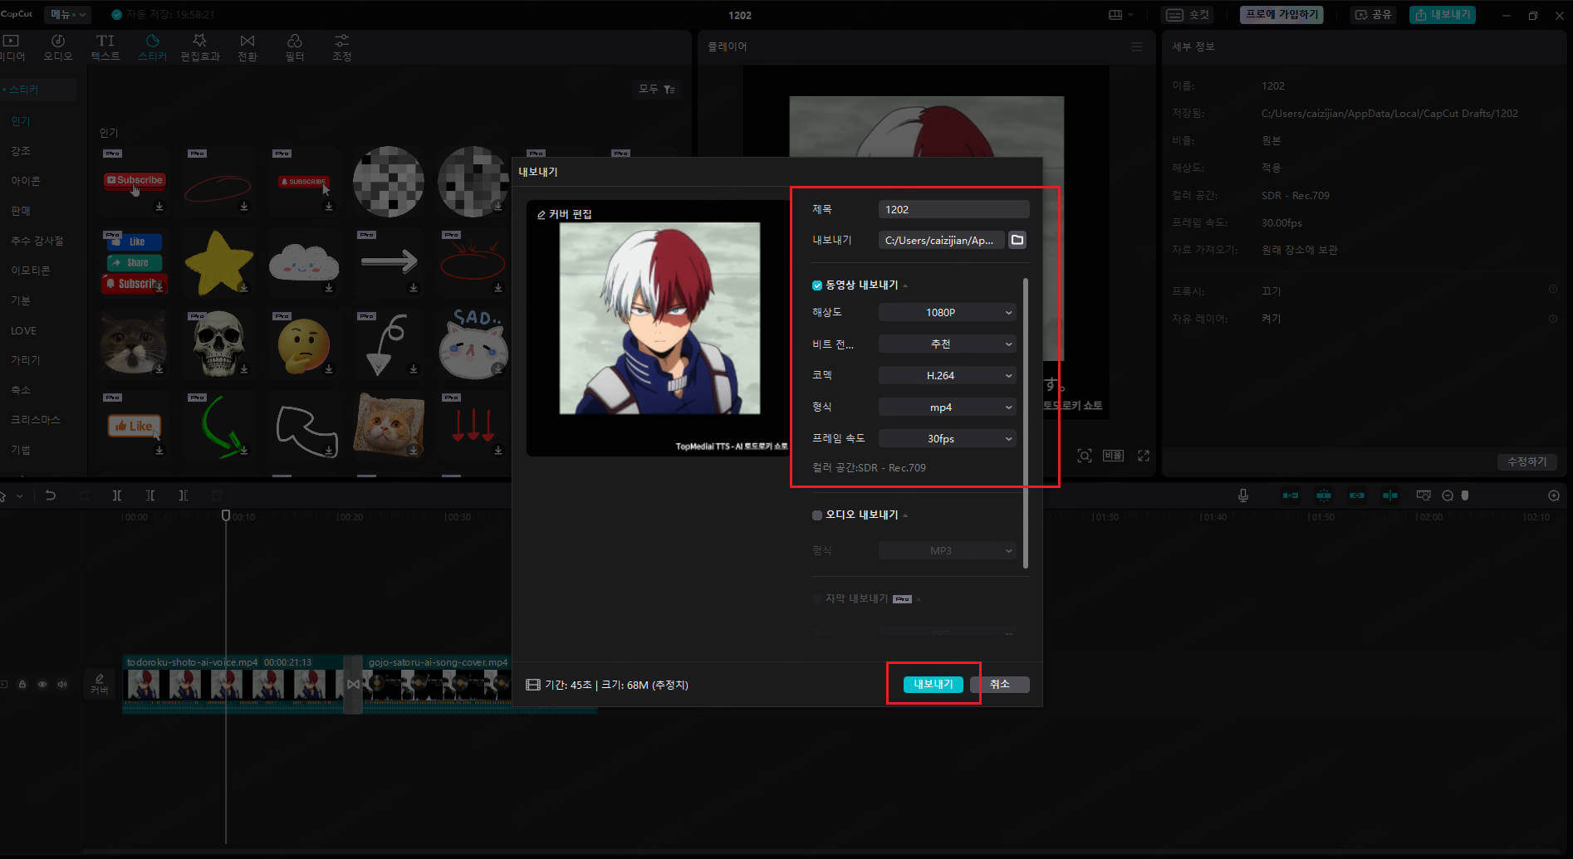Open the 메뉴 dropdown in the title bar

67,14
